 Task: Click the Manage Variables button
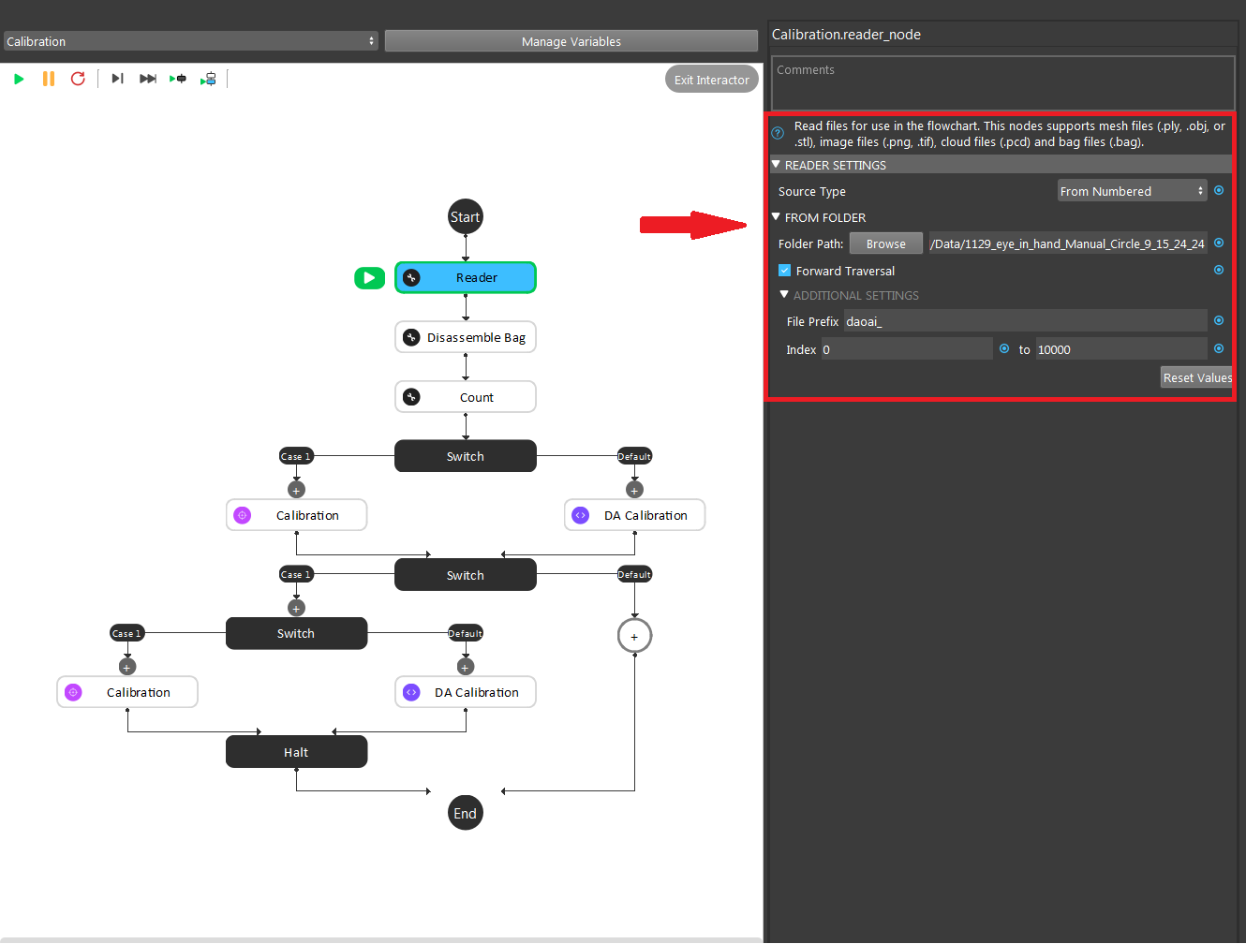(x=571, y=41)
